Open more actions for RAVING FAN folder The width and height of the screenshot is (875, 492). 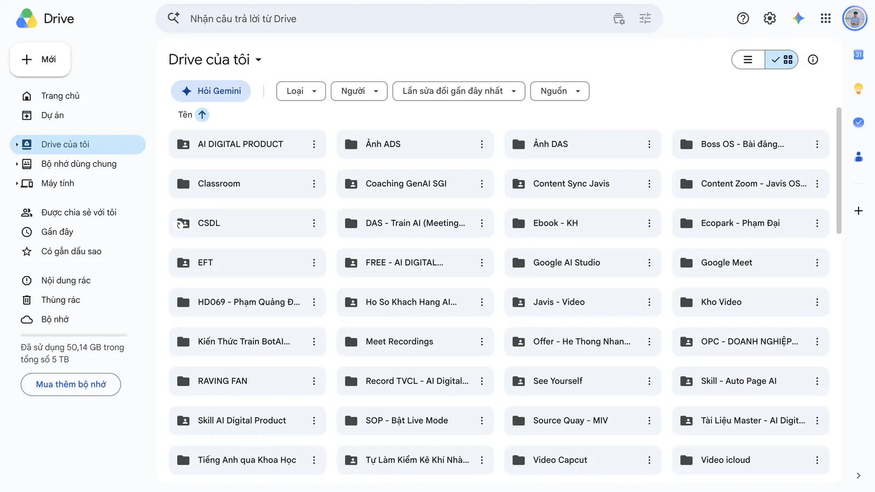click(314, 381)
